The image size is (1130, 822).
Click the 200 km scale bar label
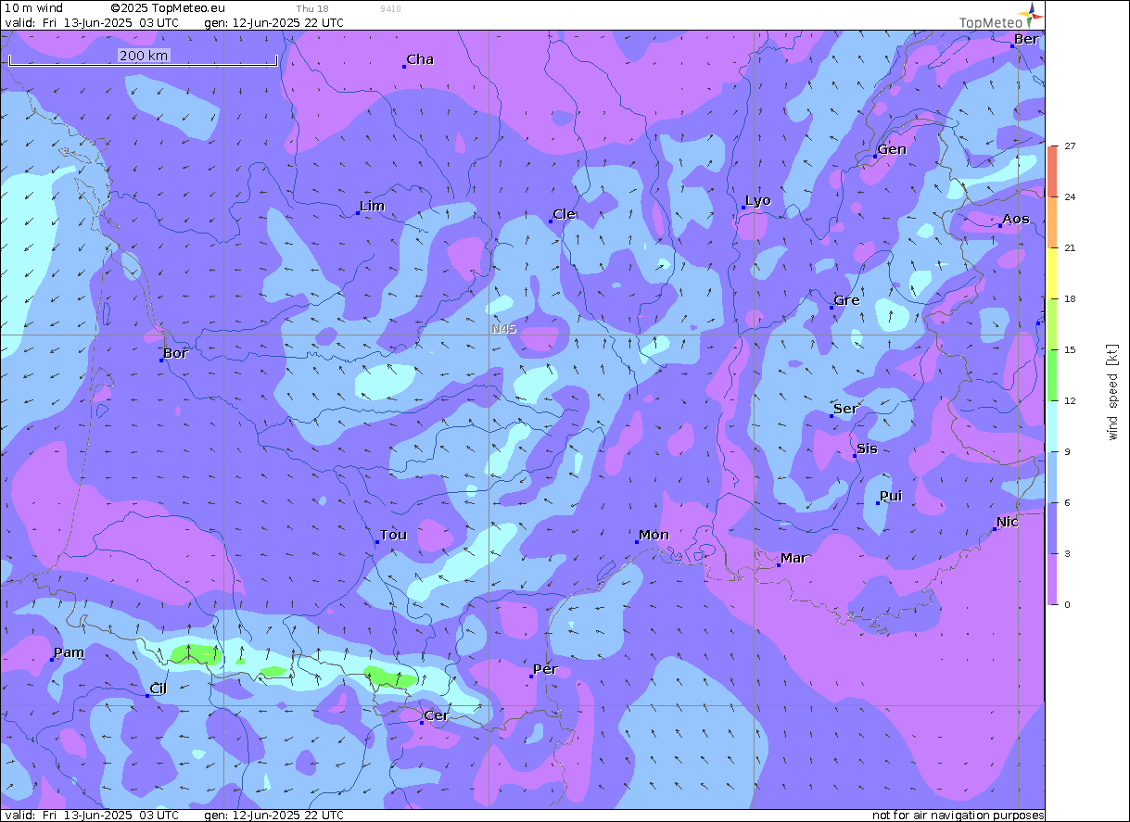click(144, 56)
